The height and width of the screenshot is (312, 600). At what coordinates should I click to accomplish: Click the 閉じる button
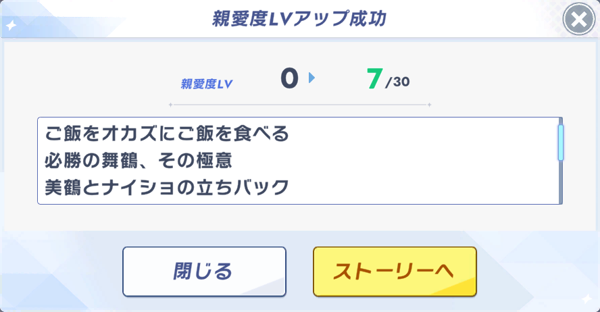click(x=204, y=271)
